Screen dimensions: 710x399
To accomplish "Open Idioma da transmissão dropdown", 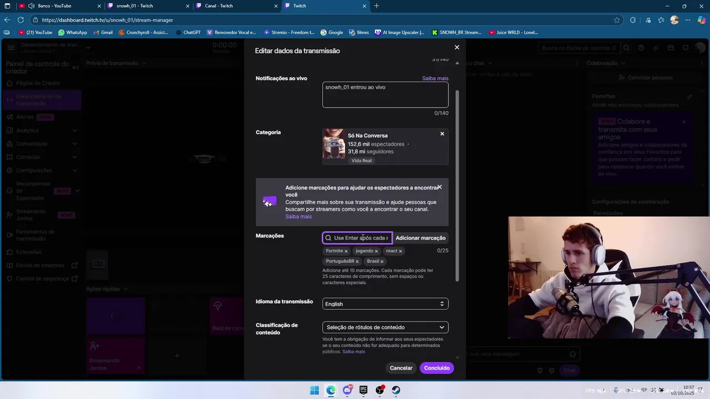I will coord(386,304).
